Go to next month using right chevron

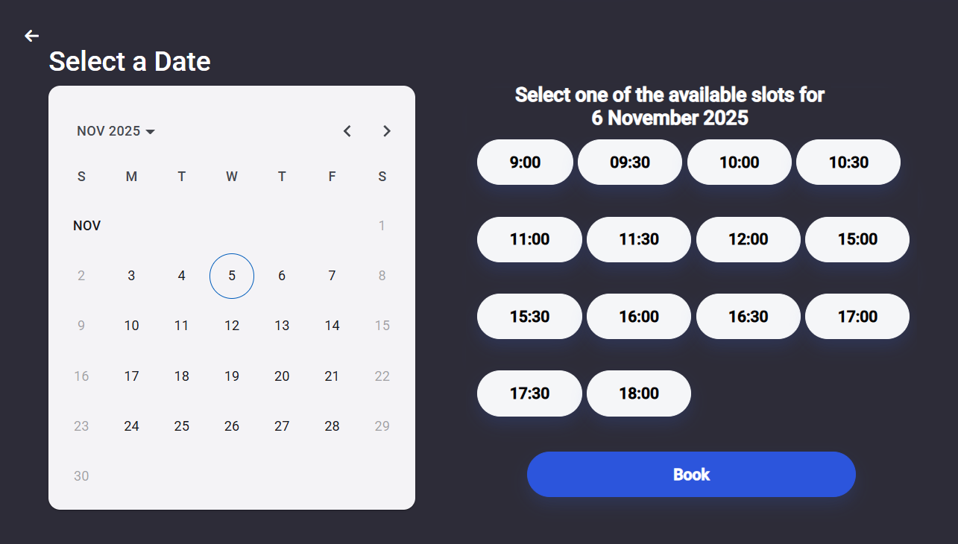[386, 131]
